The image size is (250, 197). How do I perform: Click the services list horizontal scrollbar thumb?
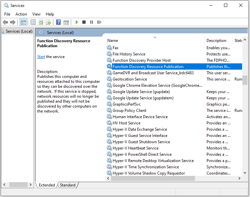tap(153, 178)
